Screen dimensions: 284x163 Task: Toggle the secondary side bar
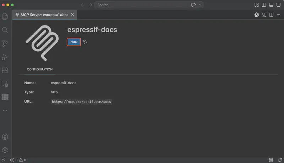[x=279, y=5]
